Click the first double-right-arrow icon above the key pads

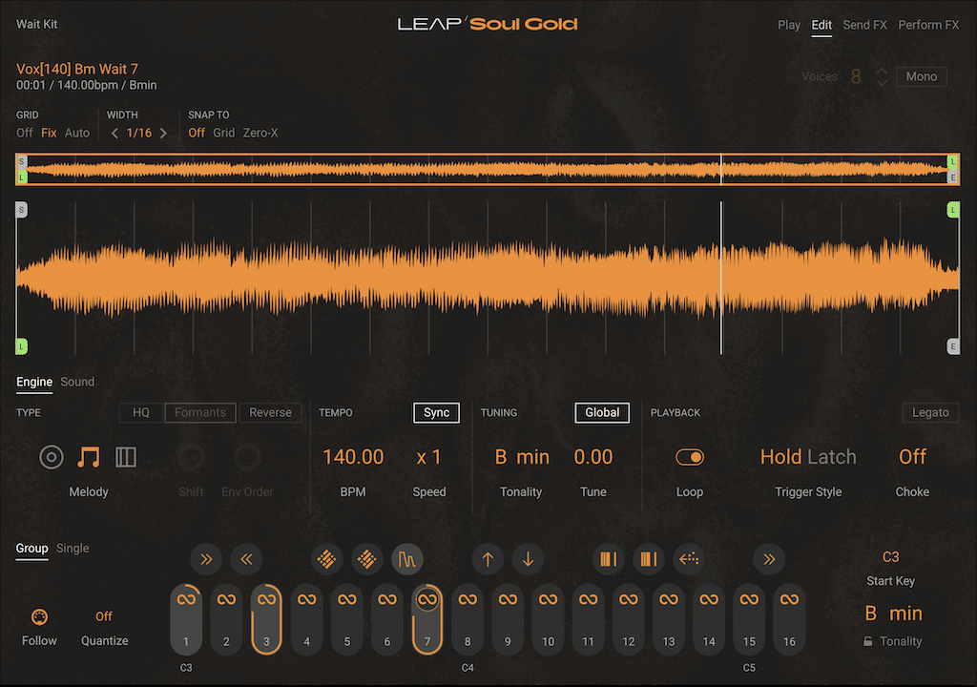pos(206,559)
